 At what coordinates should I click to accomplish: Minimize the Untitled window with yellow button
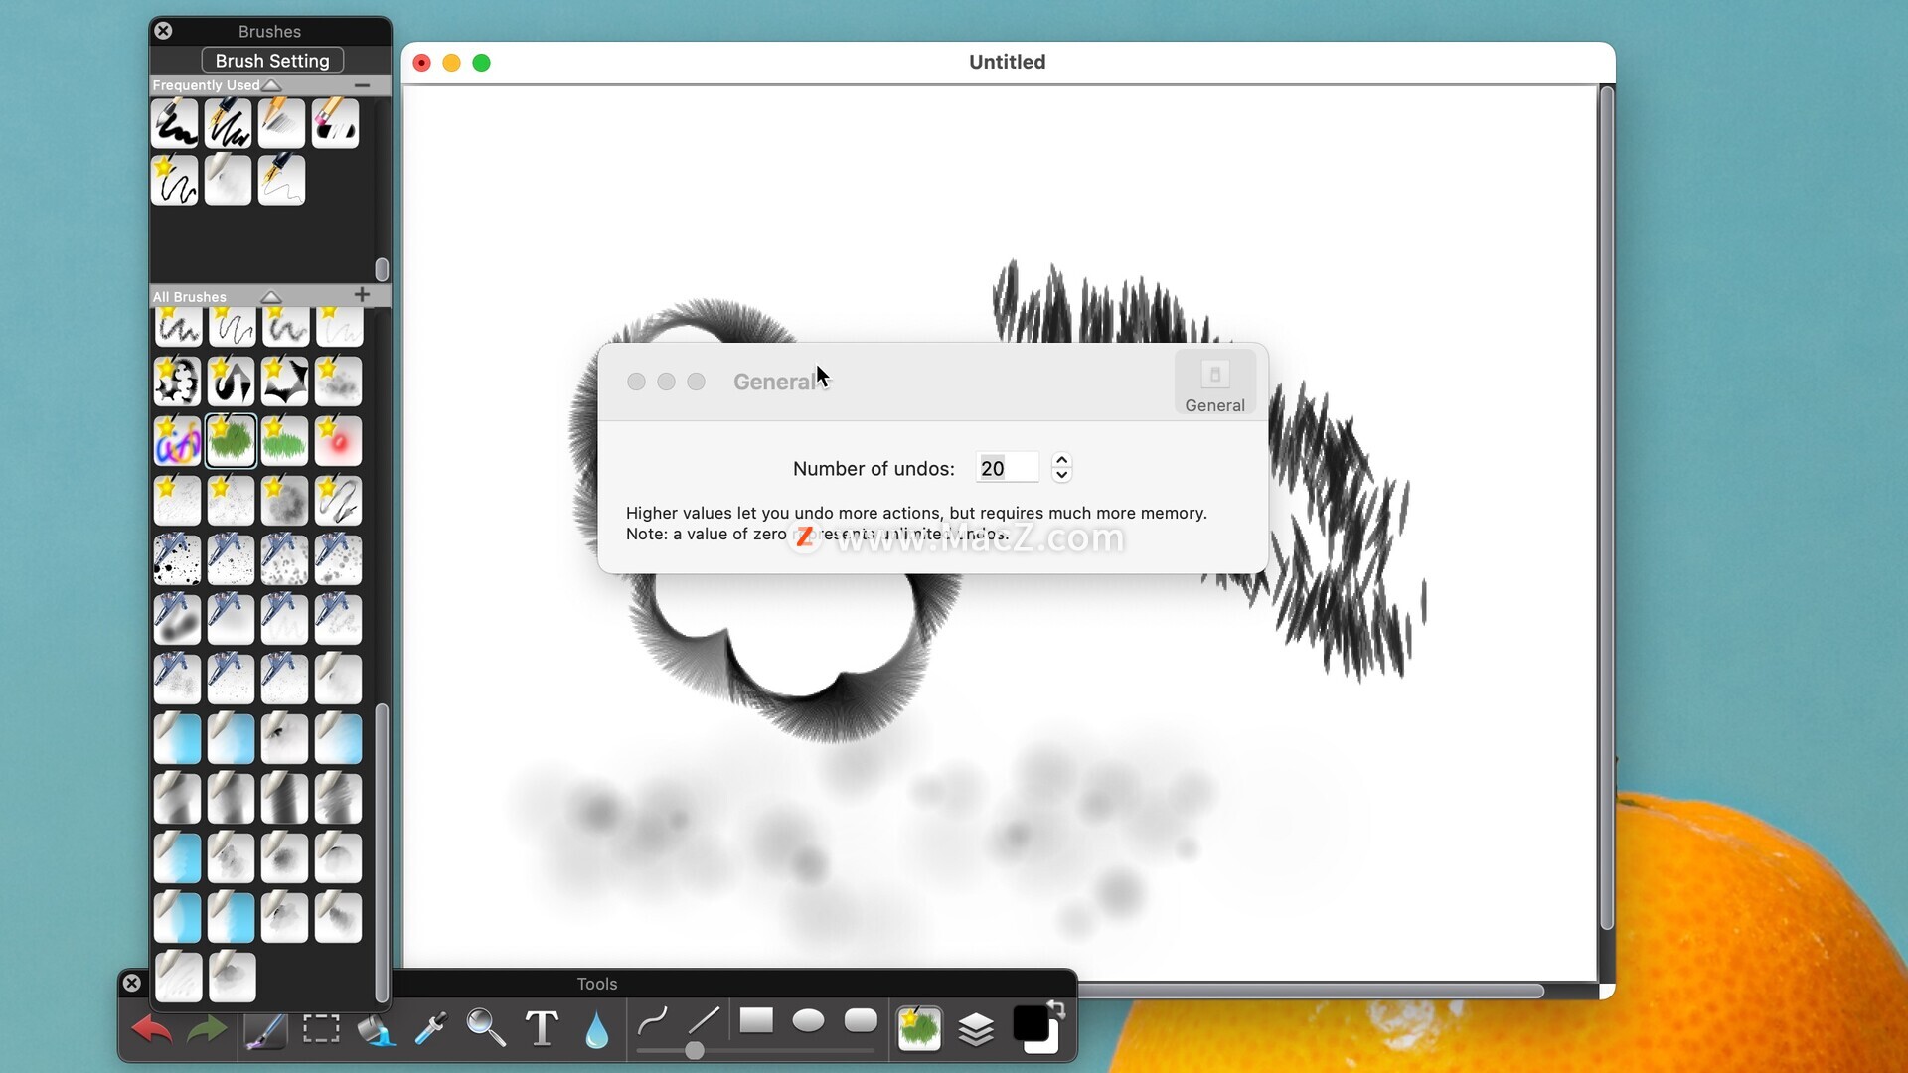451,63
